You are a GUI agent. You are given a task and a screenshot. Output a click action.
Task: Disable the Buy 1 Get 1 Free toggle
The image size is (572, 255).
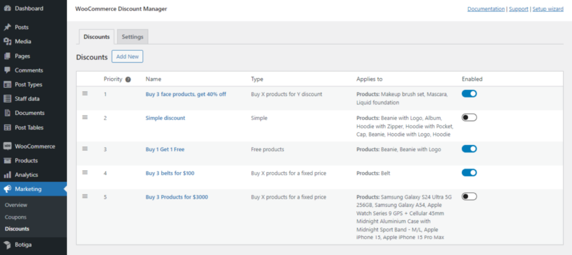pos(469,149)
